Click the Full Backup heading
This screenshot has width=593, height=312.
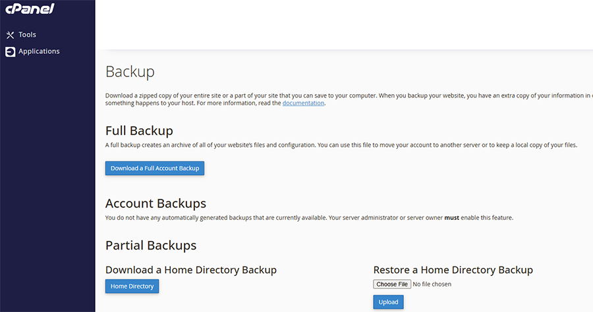pyautogui.click(x=139, y=131)
